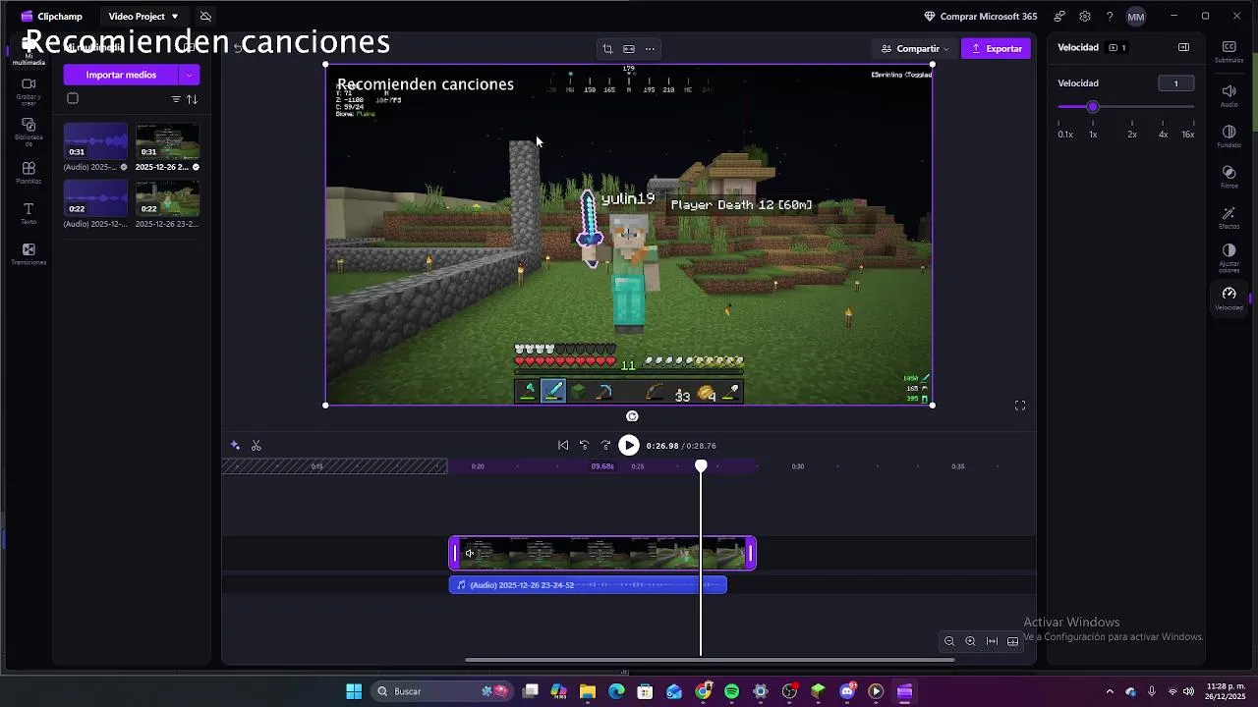The image size is (1258, 707).
Task: Click the speed value input field
Action: (x=1175, y=83)
